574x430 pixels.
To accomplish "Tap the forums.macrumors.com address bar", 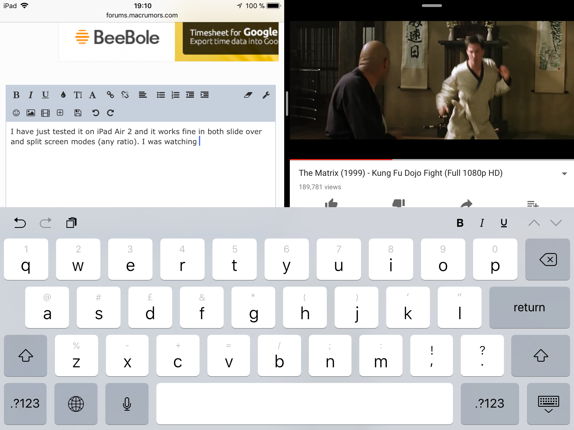I will pos(142,15).
